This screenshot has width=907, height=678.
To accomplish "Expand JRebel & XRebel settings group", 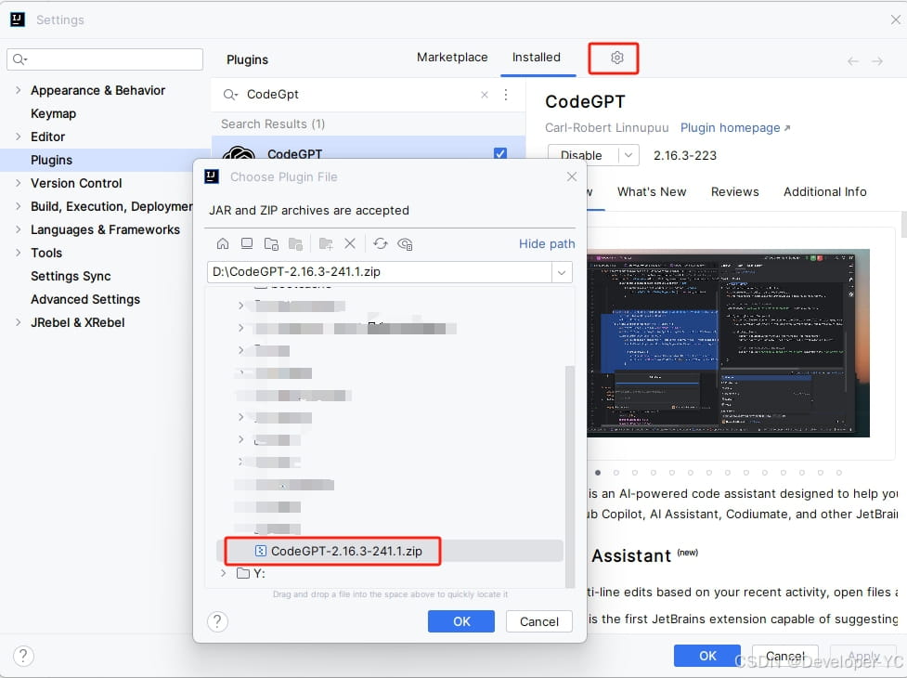I will pyautogui.click(x=18, y=322).
